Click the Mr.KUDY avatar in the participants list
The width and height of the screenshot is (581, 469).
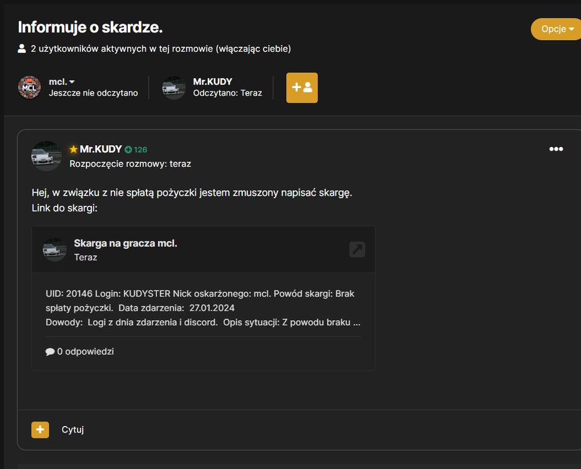pyautogui.click(x=174, y=88)
